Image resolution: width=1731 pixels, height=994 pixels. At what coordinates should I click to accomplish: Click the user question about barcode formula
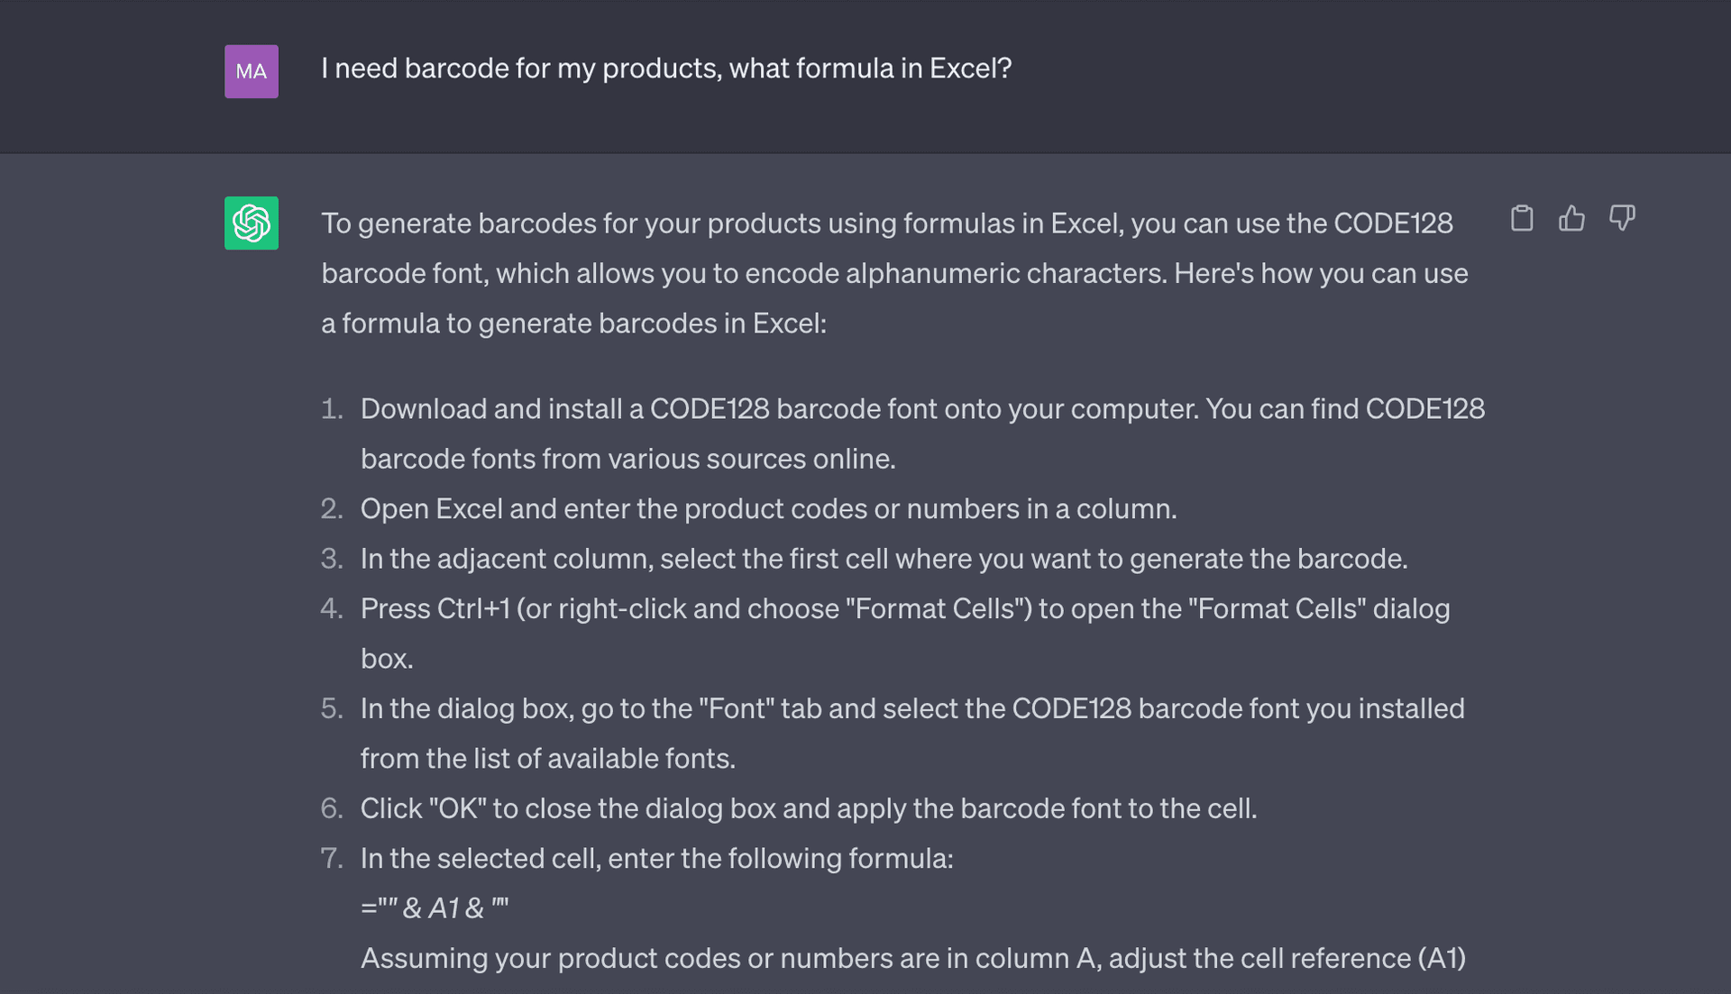pos(666,68)
